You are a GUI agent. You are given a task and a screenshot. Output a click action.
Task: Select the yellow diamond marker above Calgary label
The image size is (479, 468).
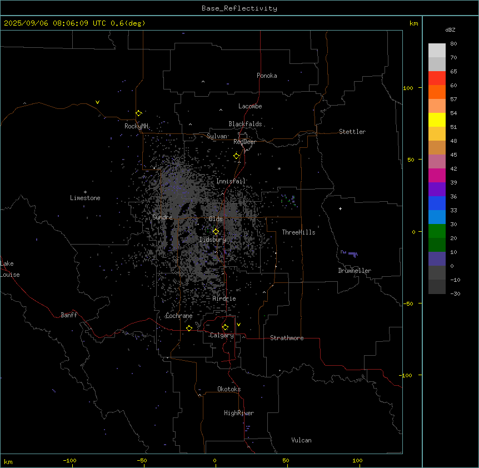coord(225,327)
